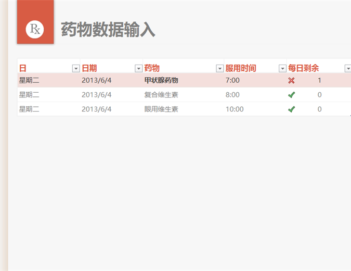Open the 日期 column filter dropdown
Viewport: 351px width, 271px height.
pyautogui.click(x=138, y=68)
